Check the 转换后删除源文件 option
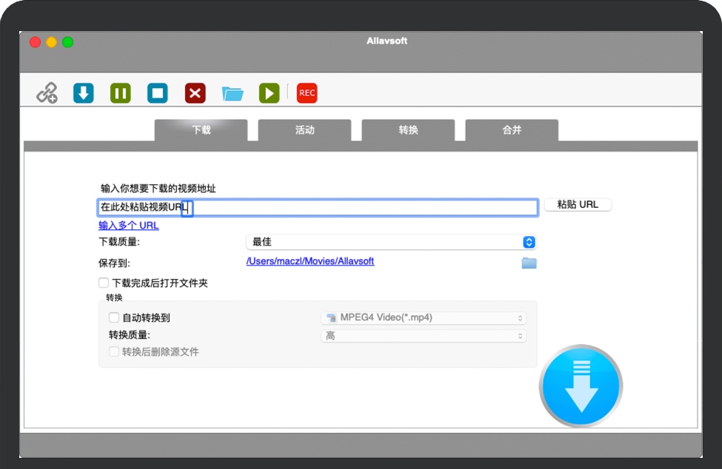This screenshot has height=469, width=722. click(x=114, y=352)
